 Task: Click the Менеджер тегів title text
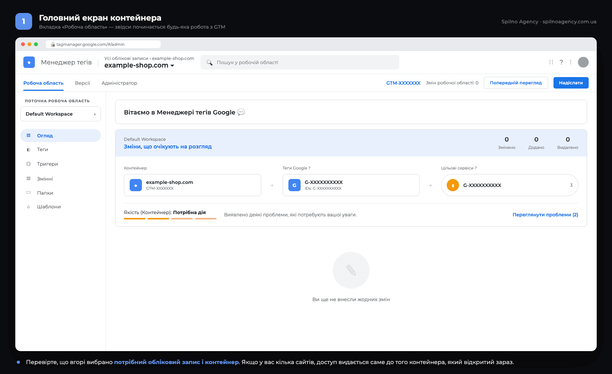[x=66, y=62]
